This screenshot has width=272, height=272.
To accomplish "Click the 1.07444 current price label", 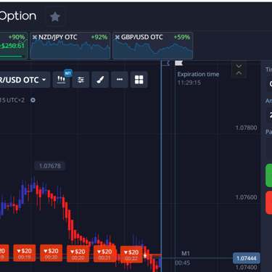I will point(247,258).
